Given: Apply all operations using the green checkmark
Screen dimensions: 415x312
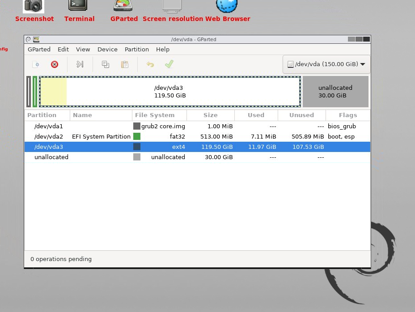Looking at the screenshot, I should point(169,64).
